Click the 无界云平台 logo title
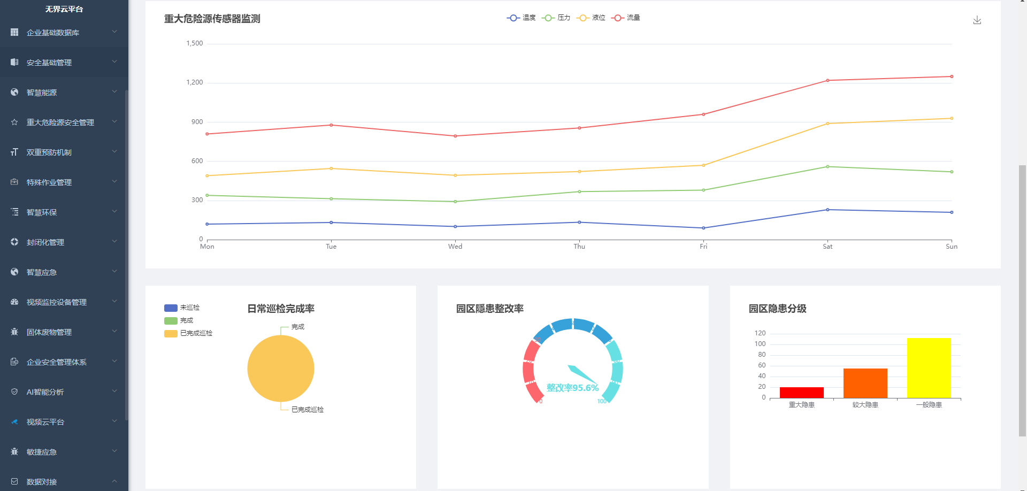The image size is (1027, 491). [x=64, y=9]
